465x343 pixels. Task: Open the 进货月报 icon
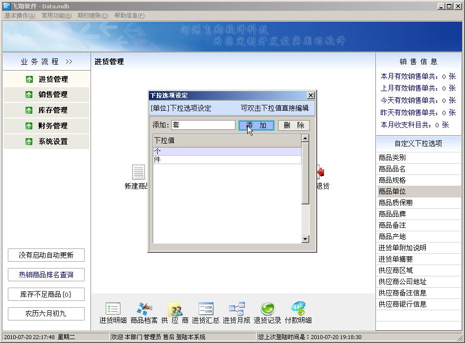tap(236, 309)
